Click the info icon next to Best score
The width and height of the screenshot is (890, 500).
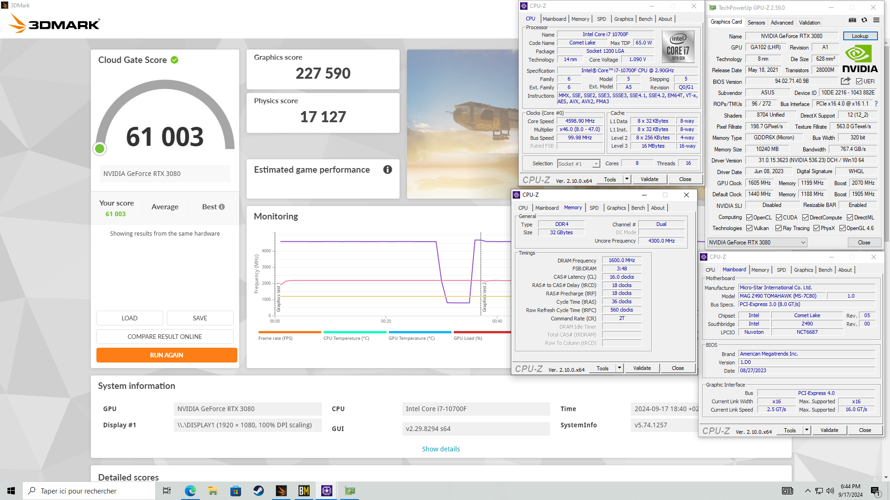click(222, 207)
